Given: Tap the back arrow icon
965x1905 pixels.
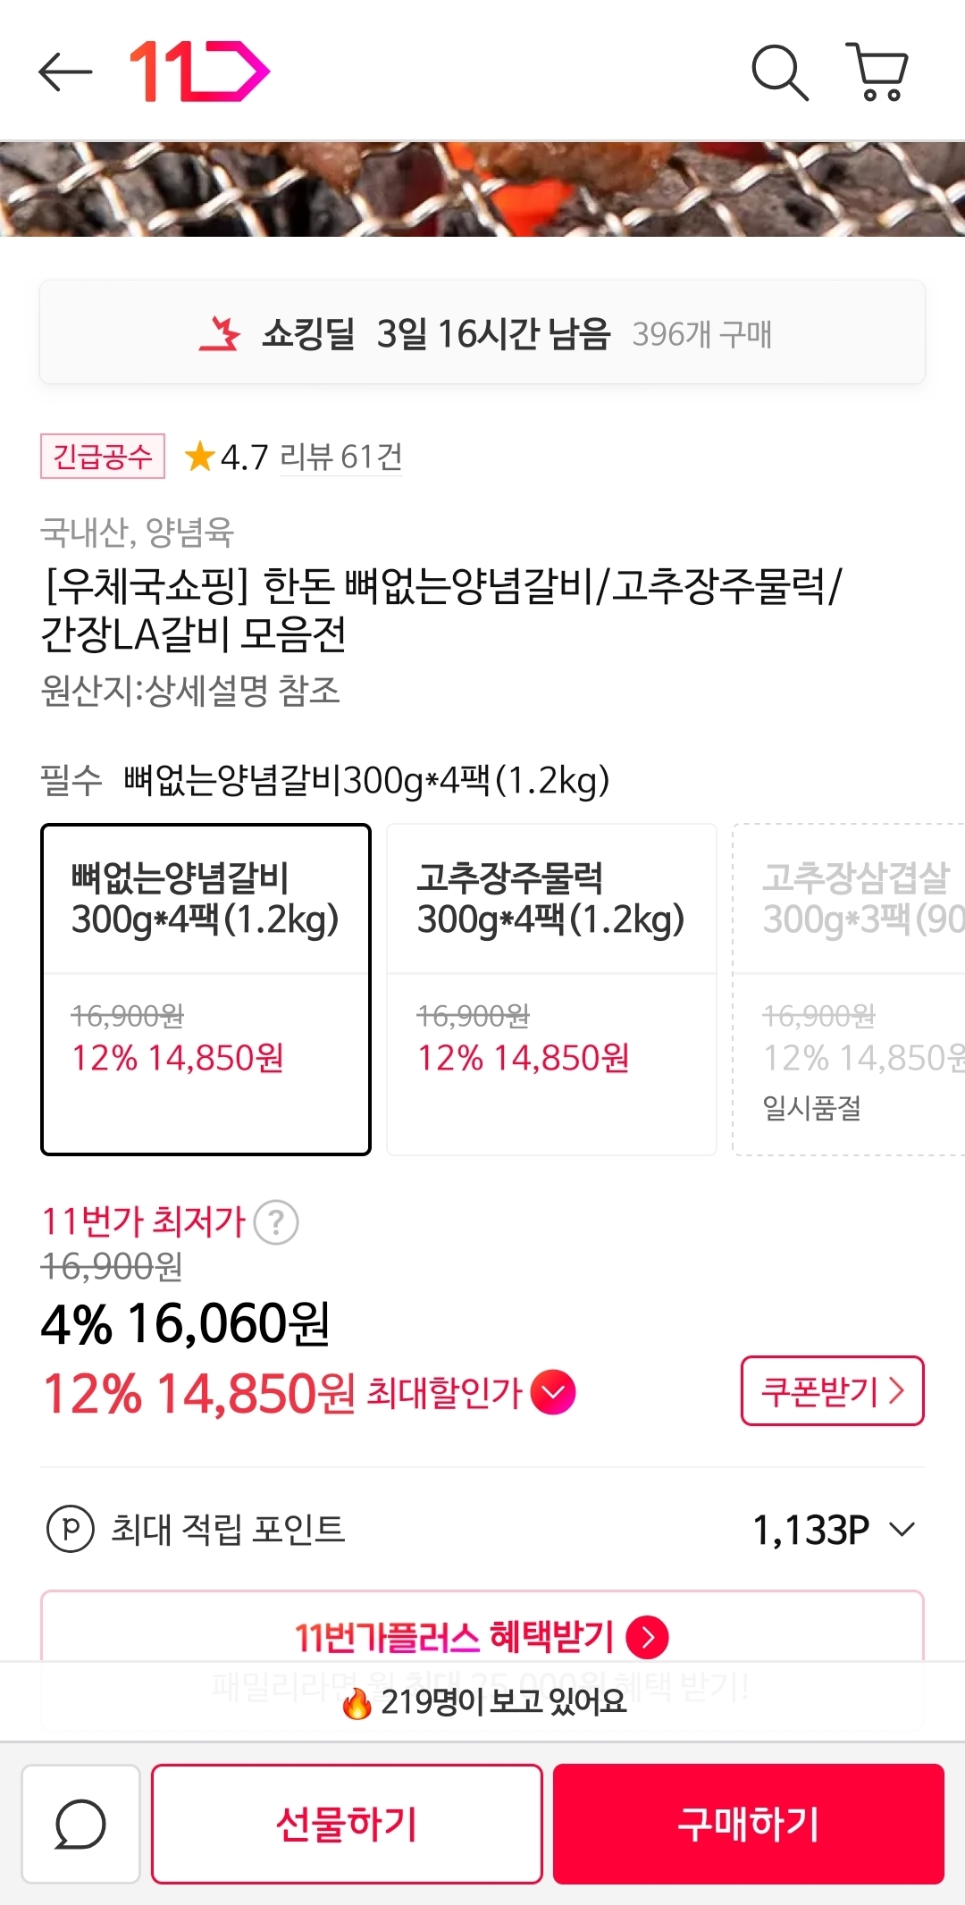Looking at the screenshot, I should [x=65, y=71].
